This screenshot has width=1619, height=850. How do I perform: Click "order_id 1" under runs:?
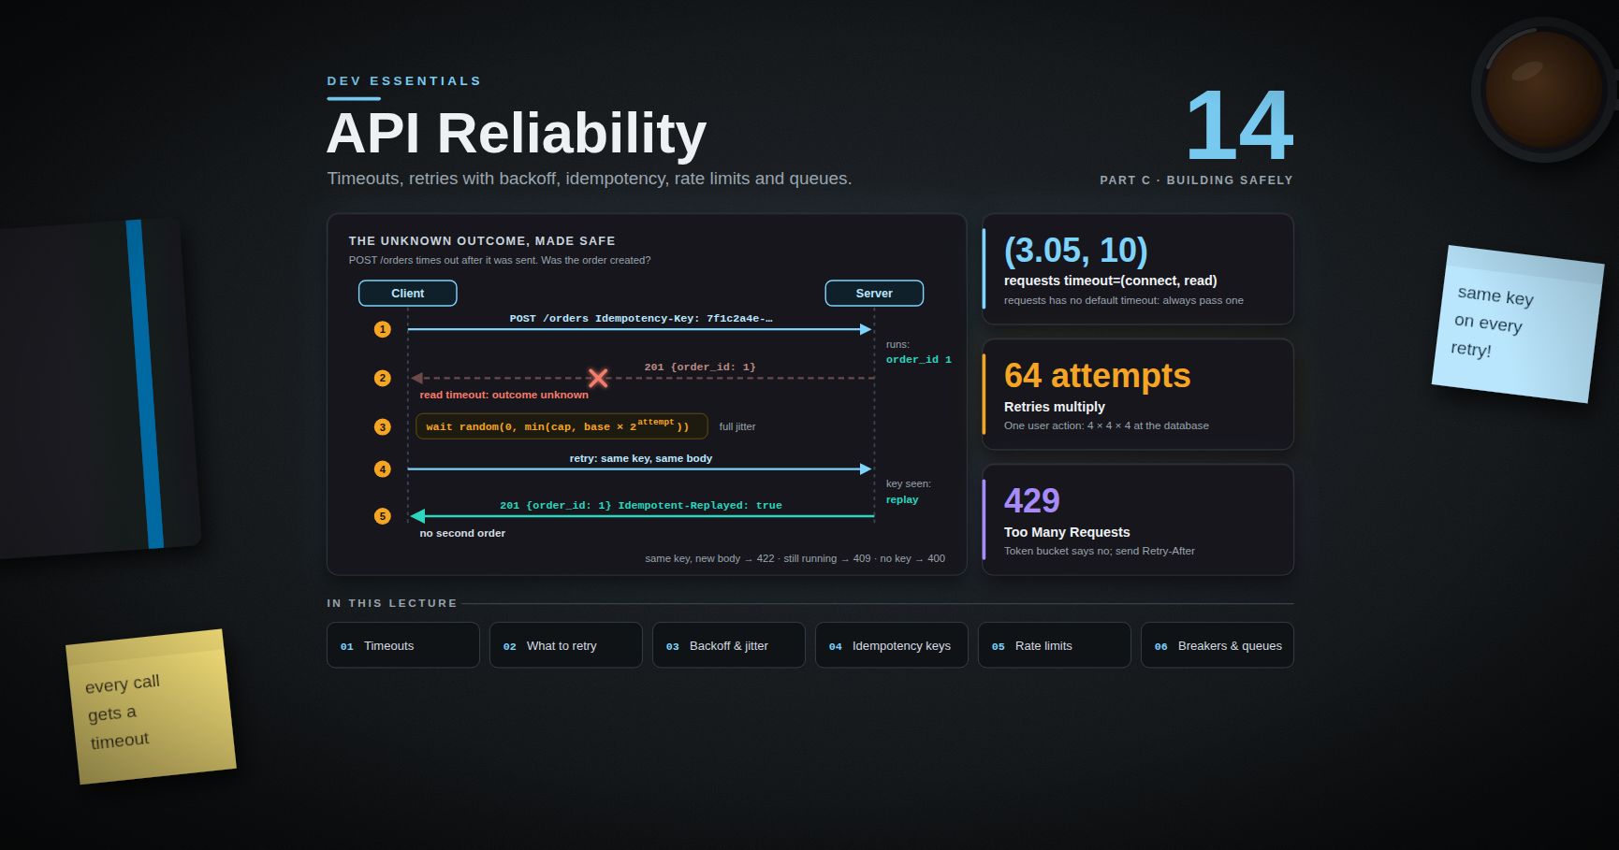click(x=918, y=359)
